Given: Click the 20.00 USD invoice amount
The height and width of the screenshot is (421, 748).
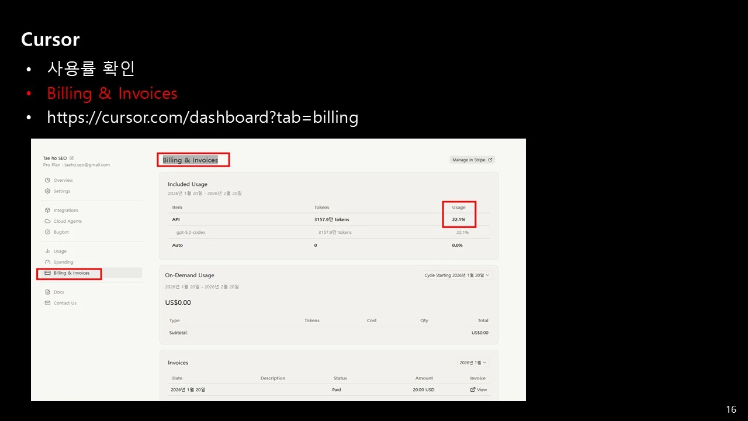Looking at the screenshot, I should (x=424, y=390).
